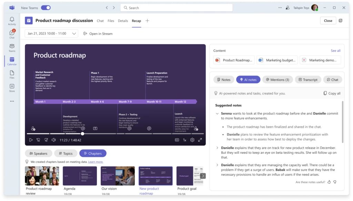Enable closed captions on the video
353x201 pixels.
click(176, 140)
